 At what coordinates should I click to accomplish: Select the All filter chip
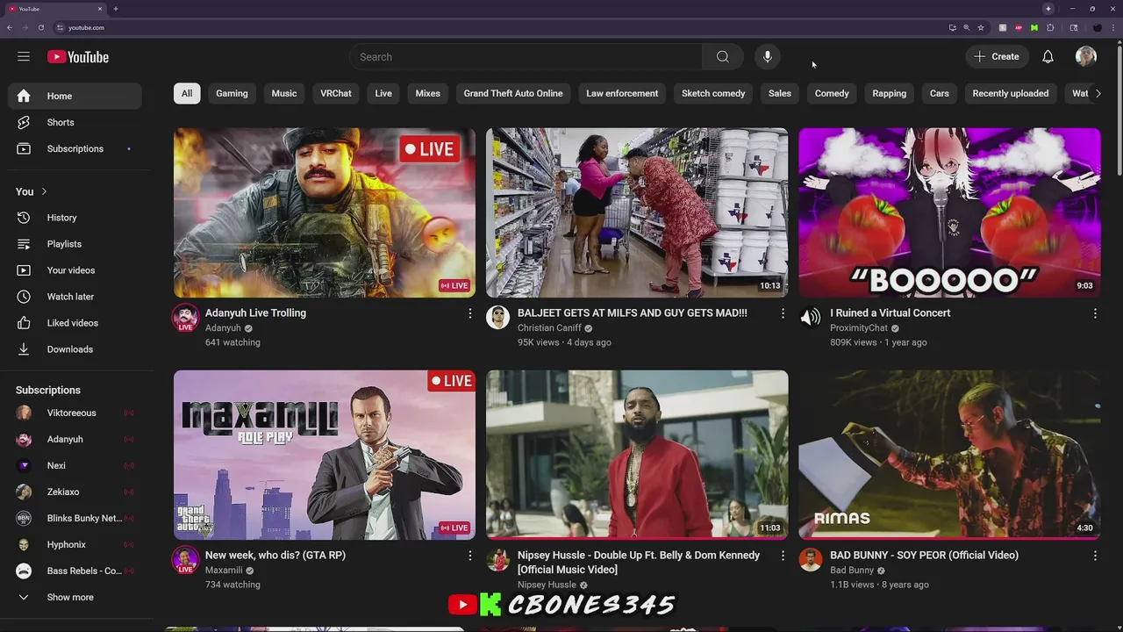(x=187, y=93)
